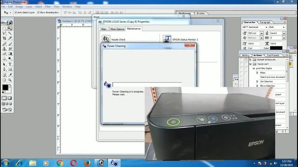298x167 pixels.
Task: Open the font family dropdown
Action: (x=266, y=27)
